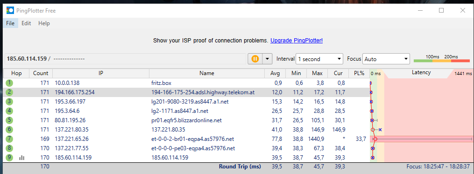The height and width of the screenshot is (174, 474).
Task: Pause the trace with the orange pause button
Action: (255, 59)
